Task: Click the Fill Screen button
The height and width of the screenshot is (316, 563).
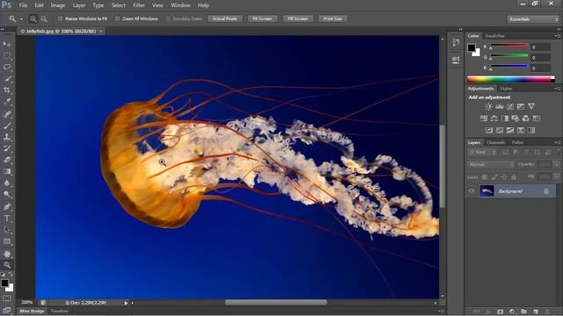Action: [297, 18]
